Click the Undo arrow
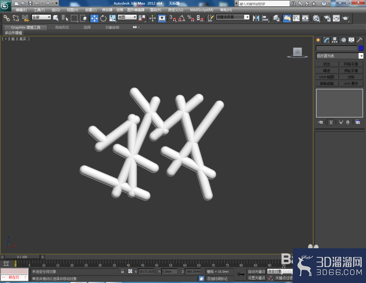 coord(37,3)
